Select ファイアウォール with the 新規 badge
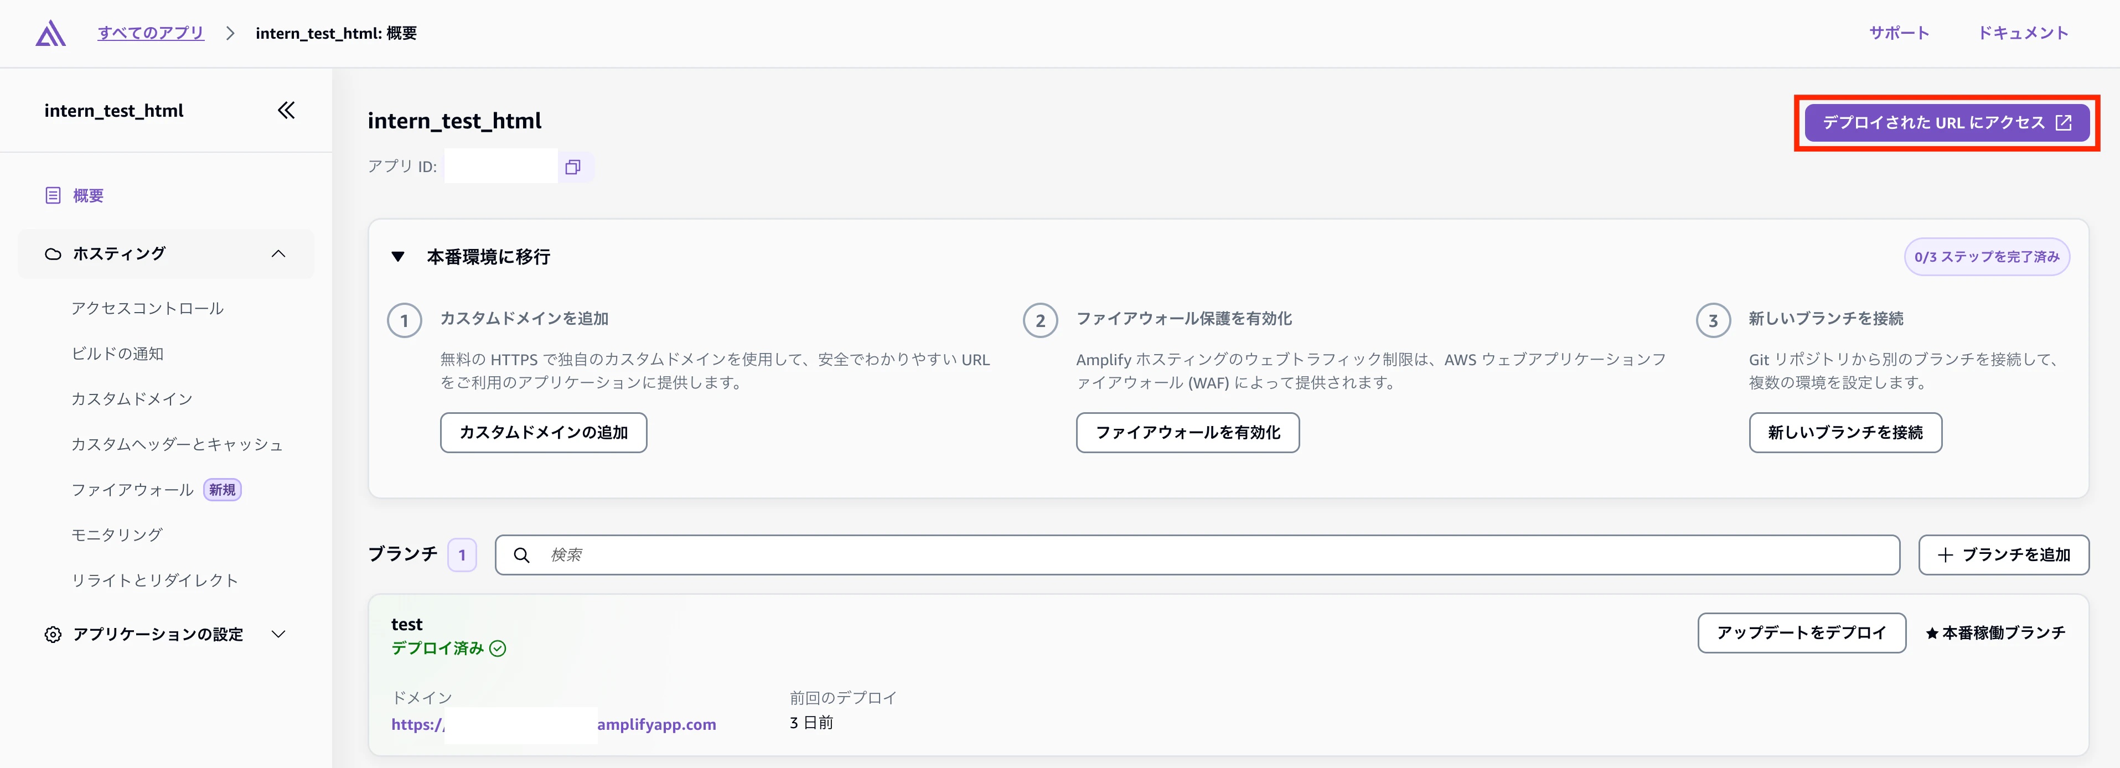 132,489
